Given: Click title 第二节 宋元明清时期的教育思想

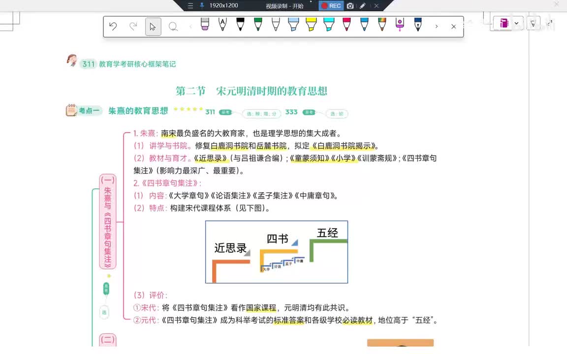Looking at the screenshot, I should [252, 90].
